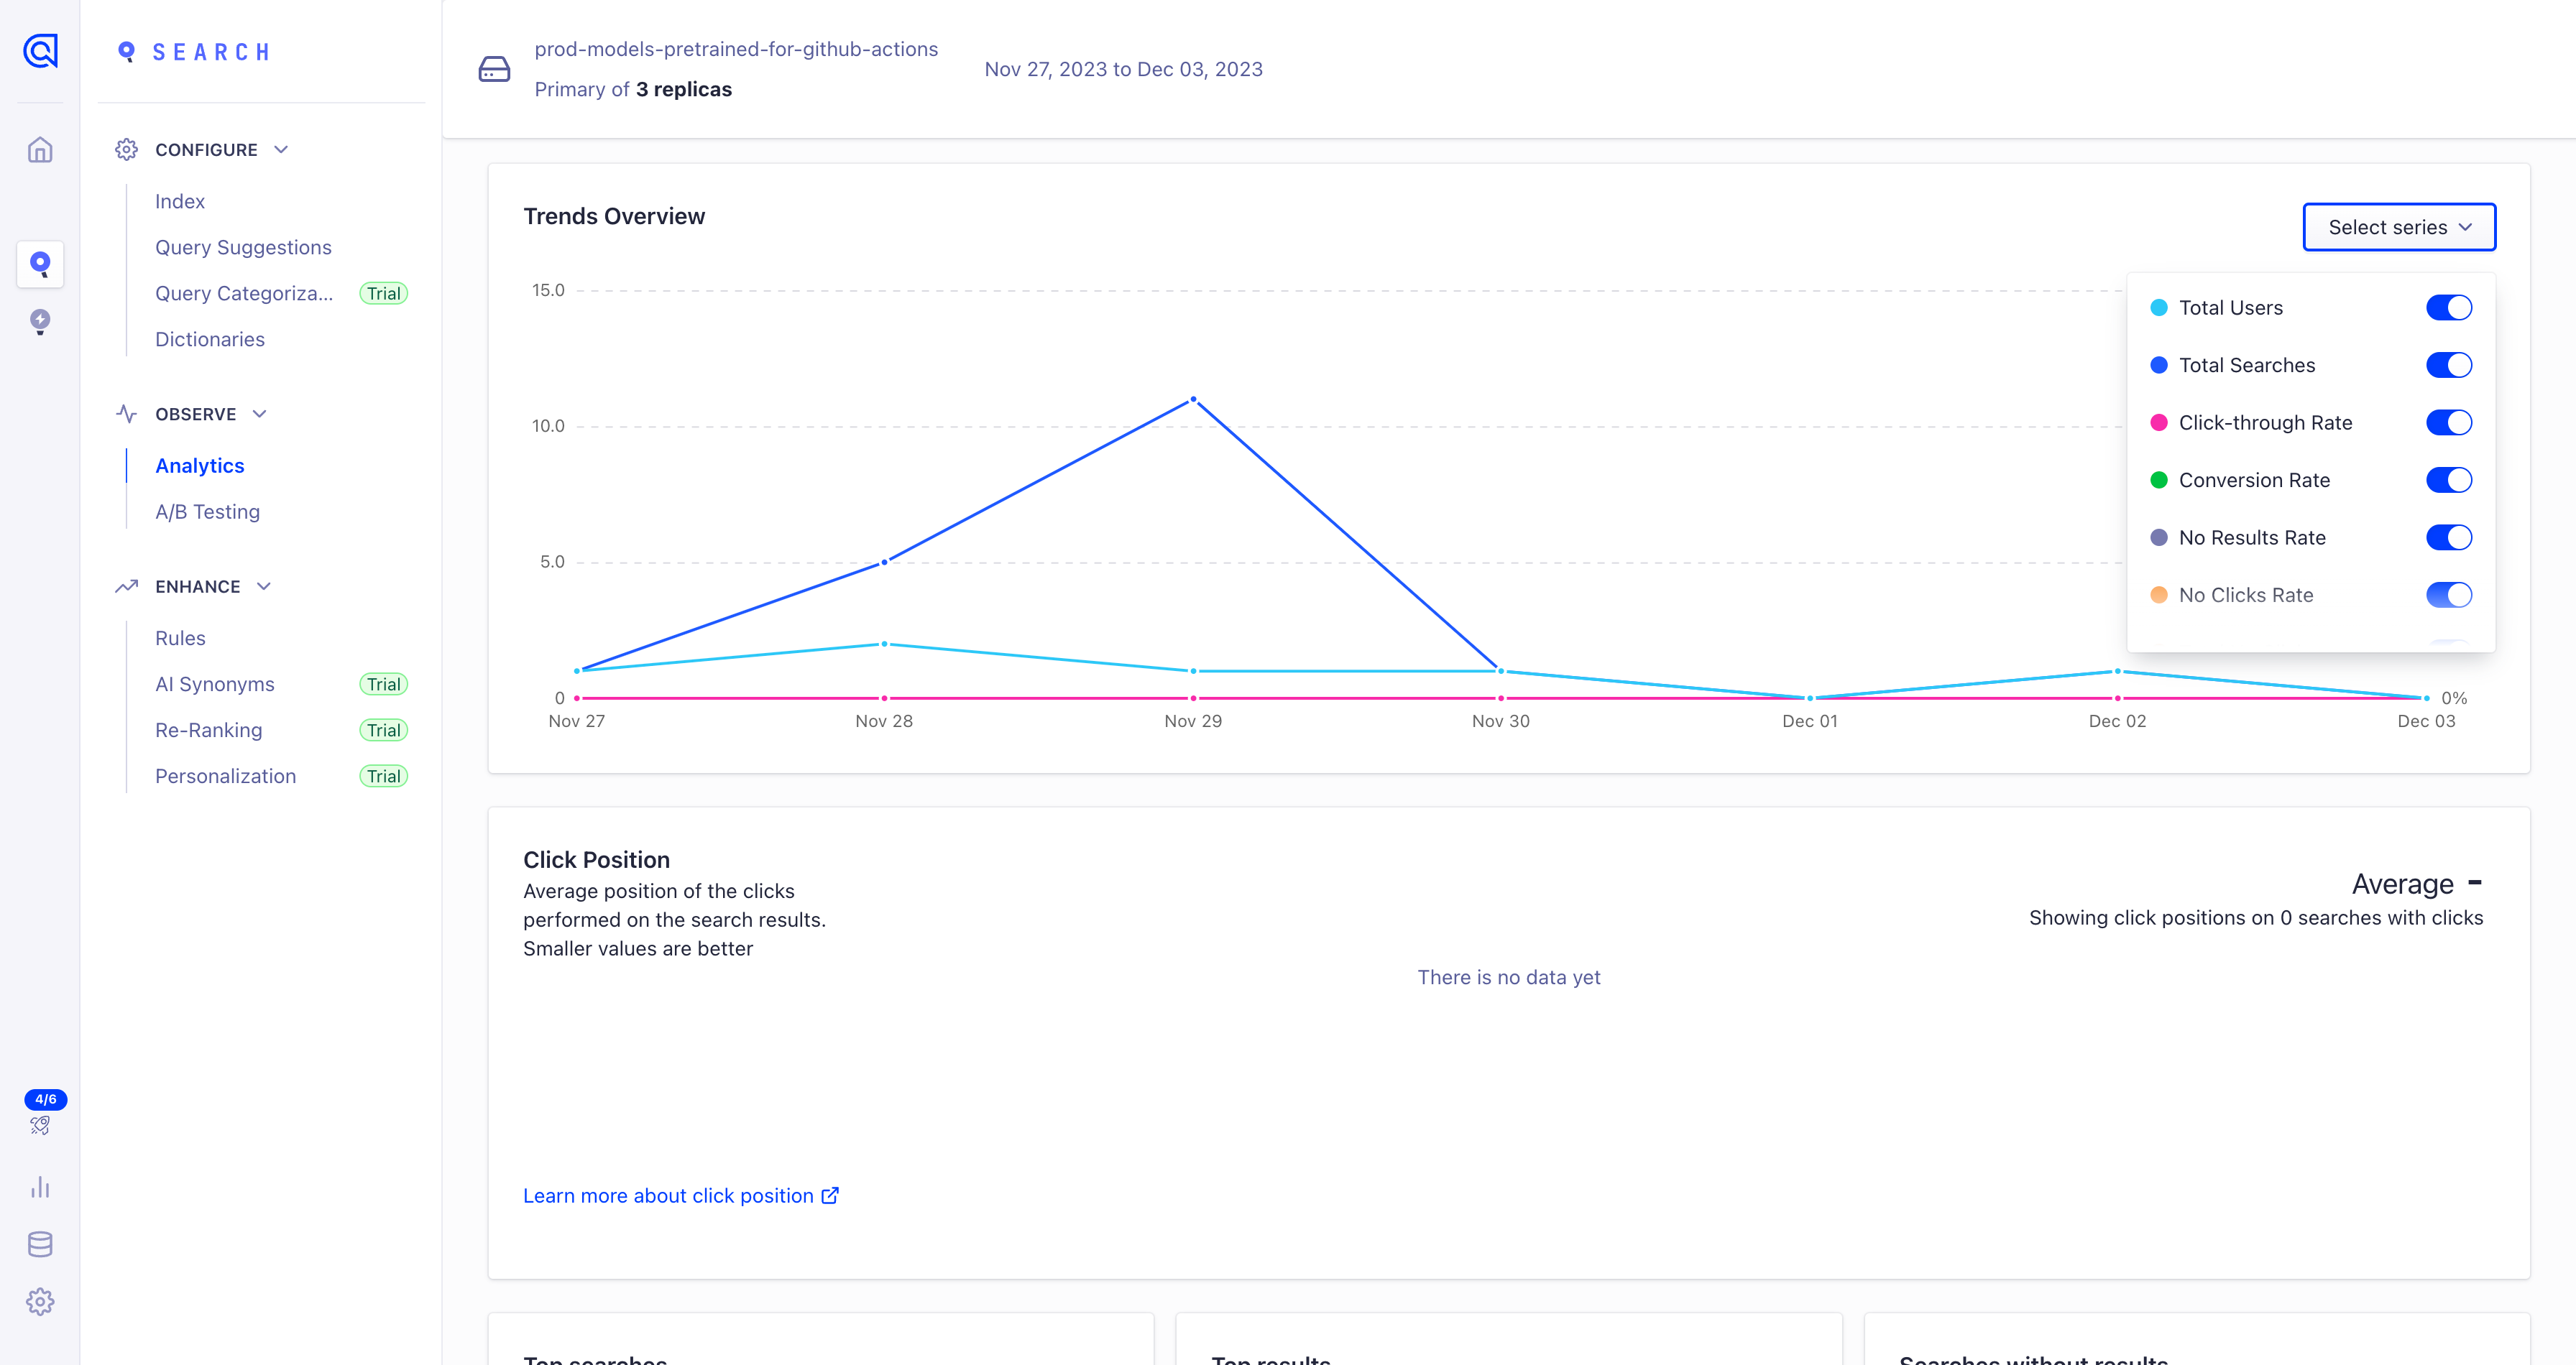Open Dictionaries in the sidebar
2576x1365 pixels.
coord(210,339)
